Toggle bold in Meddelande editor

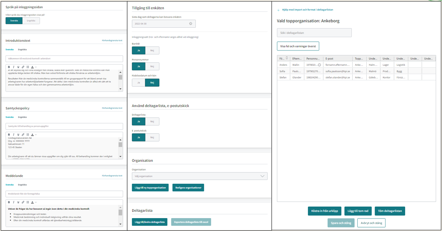point(9,202)
